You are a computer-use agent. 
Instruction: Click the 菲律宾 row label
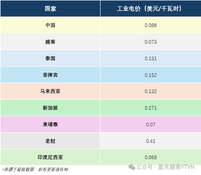(x=50, y=75)
